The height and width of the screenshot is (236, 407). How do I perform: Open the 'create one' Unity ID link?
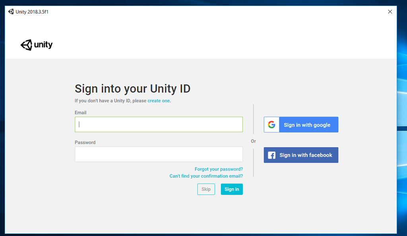159,101
